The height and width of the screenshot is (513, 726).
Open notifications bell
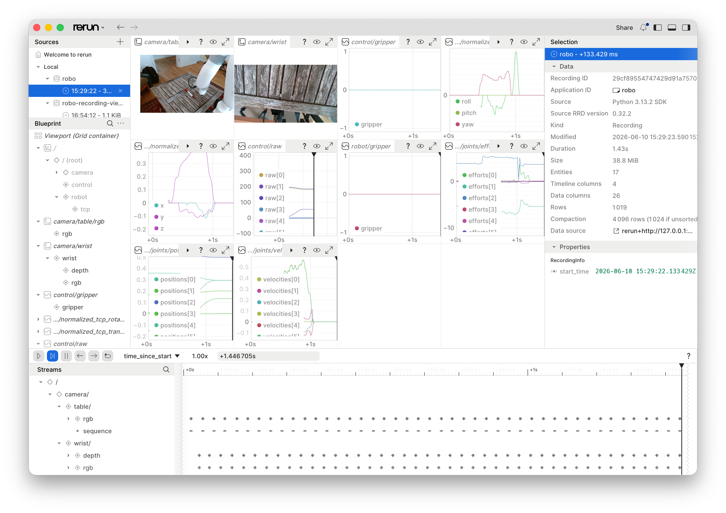pyautogui.click(x=643, y=28)
